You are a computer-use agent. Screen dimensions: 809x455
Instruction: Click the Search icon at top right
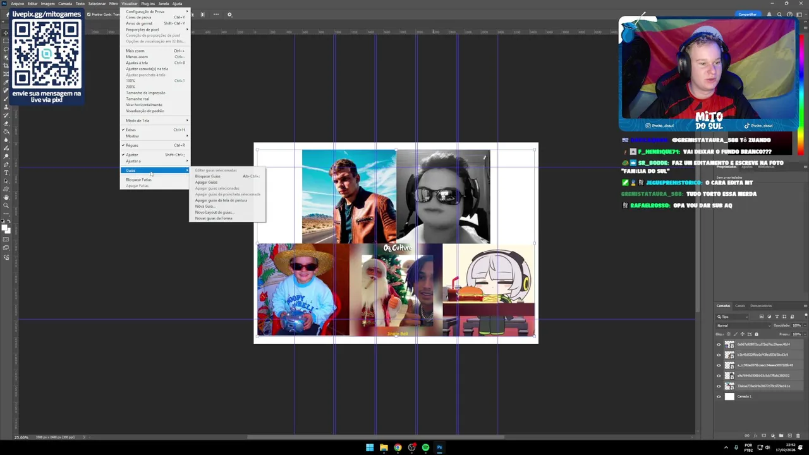click(x=779, y=14)
